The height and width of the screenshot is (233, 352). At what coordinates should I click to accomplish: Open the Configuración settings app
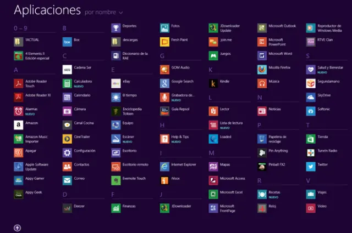(67, 152)
